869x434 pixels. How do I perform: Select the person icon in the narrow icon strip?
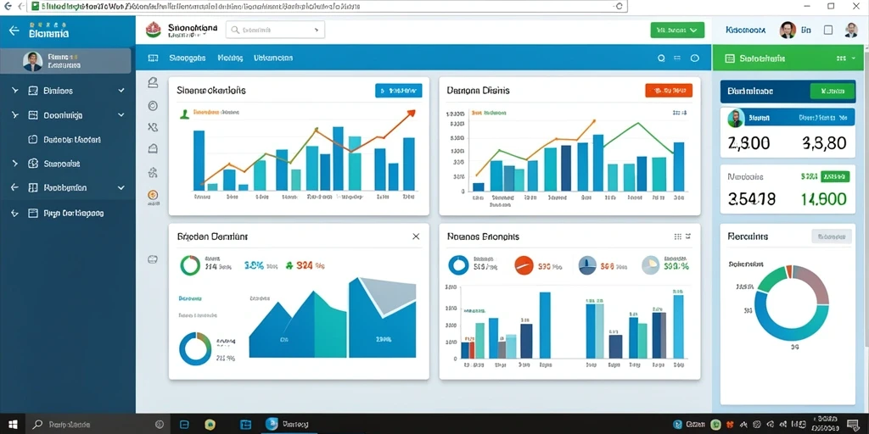(x=154, y=83)
